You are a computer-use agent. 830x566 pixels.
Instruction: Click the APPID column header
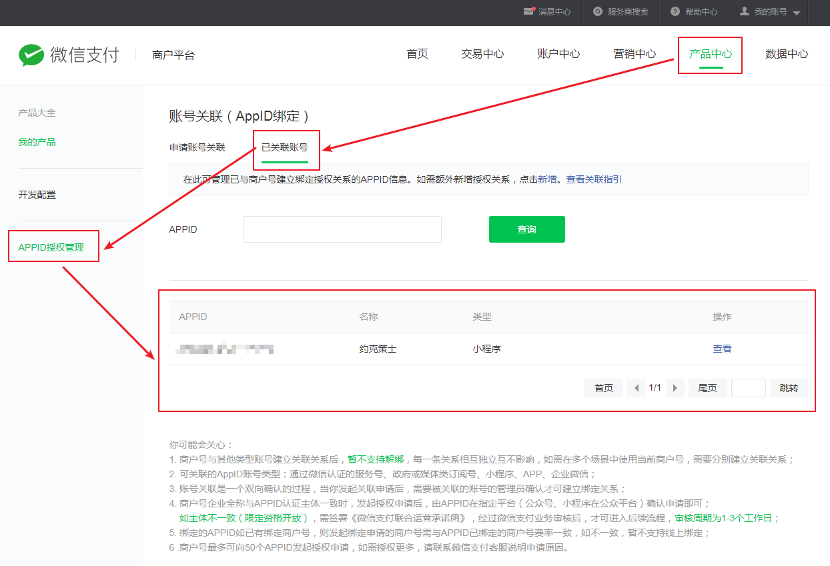tap(193, 317)
